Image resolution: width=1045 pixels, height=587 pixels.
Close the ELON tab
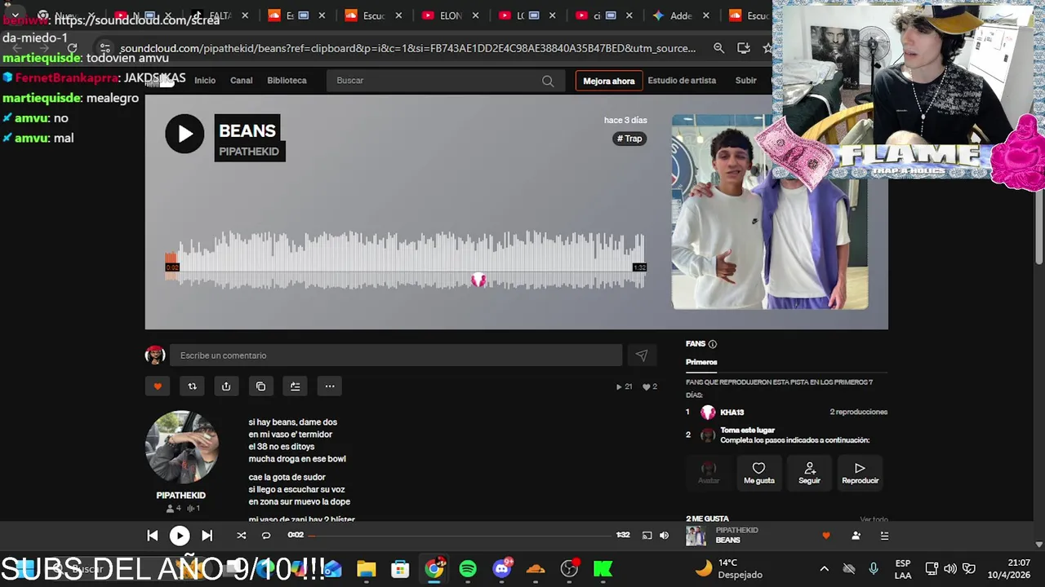[476, 15]
